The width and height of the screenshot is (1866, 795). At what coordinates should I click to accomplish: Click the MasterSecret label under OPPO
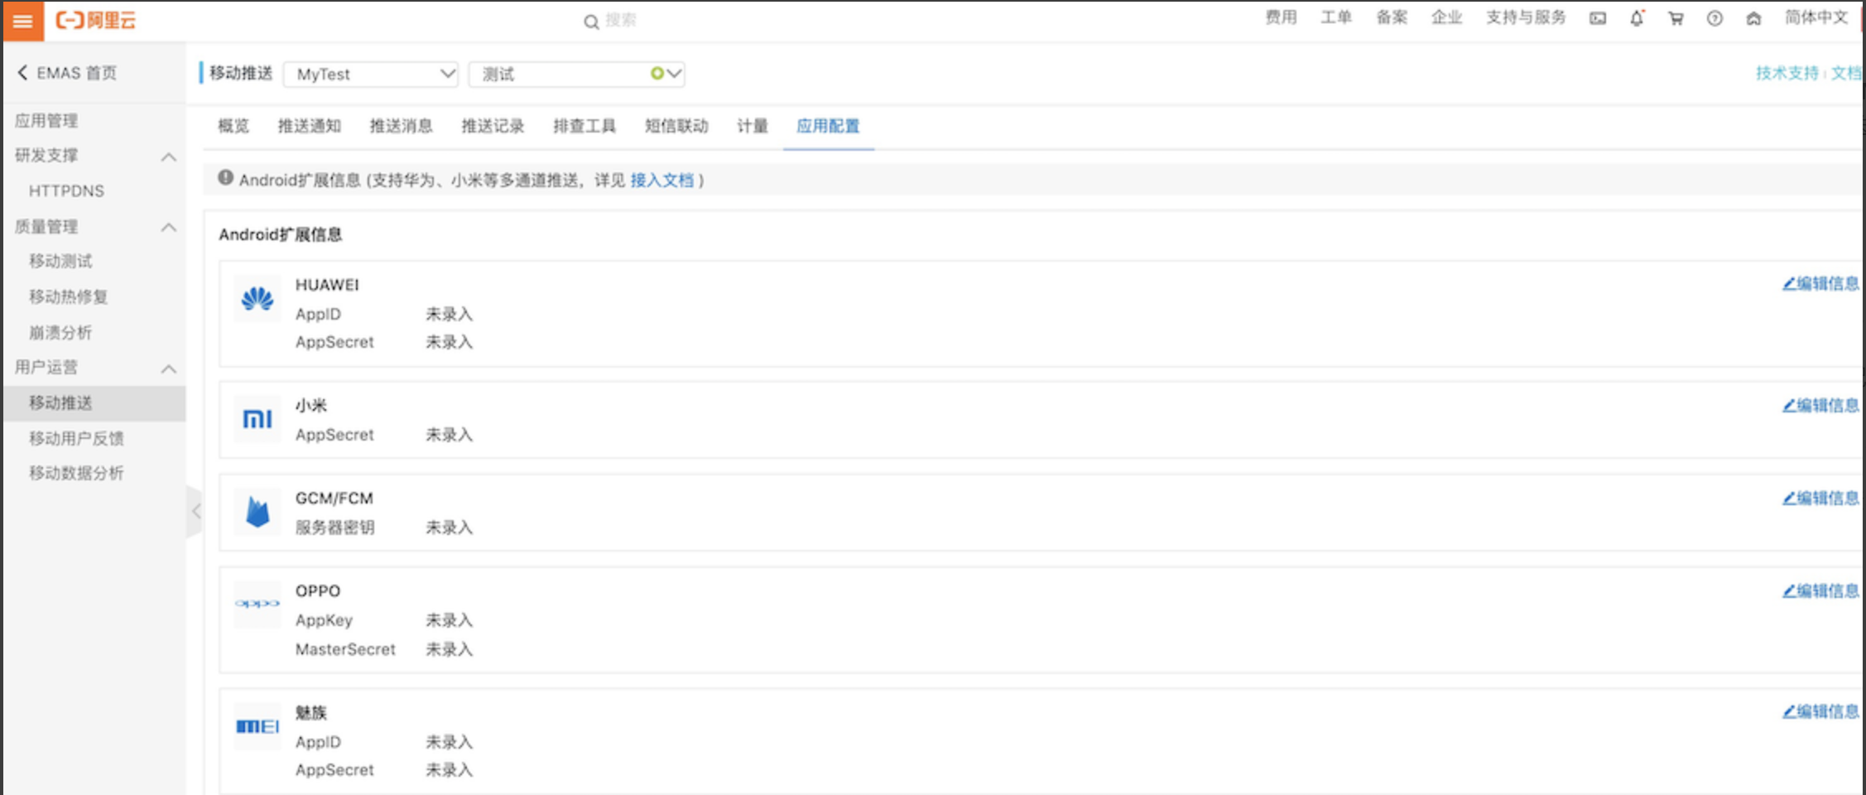click(x=345, y=649)
